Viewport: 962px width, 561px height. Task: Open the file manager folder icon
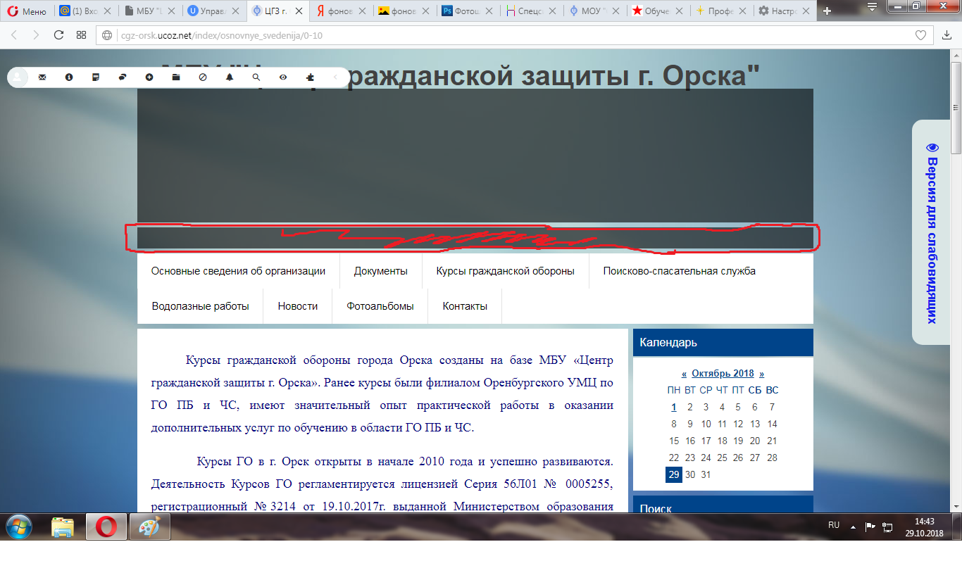pyautogui.click(x=176, y=77)
